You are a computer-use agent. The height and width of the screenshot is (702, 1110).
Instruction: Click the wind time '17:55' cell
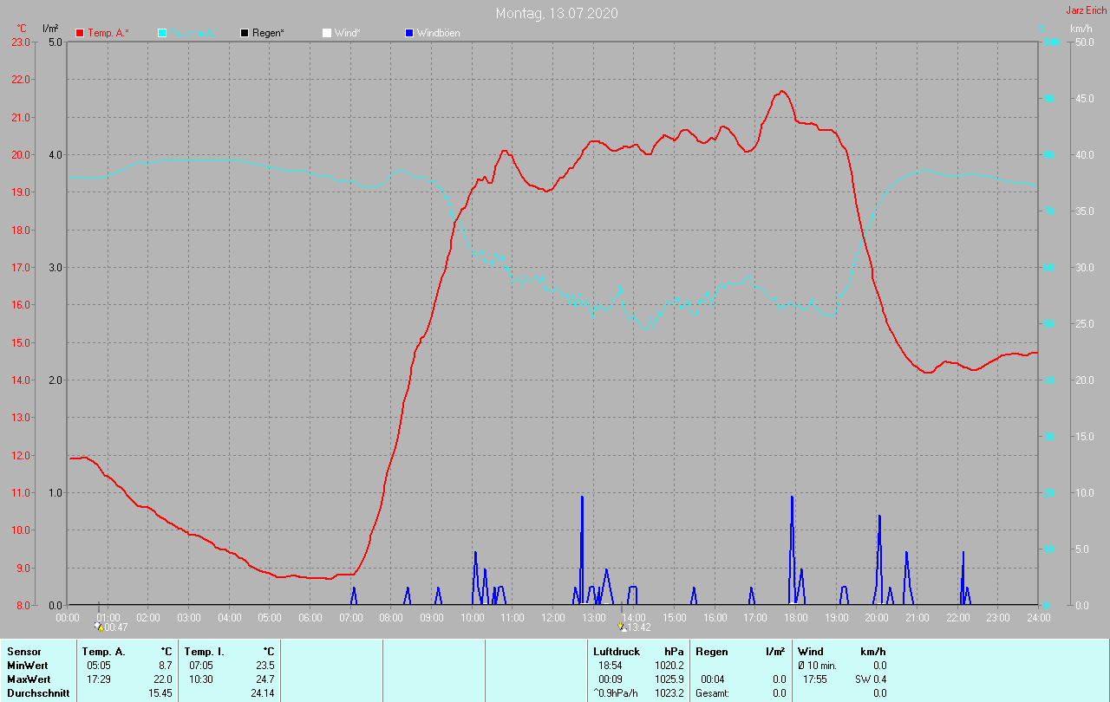815,679
